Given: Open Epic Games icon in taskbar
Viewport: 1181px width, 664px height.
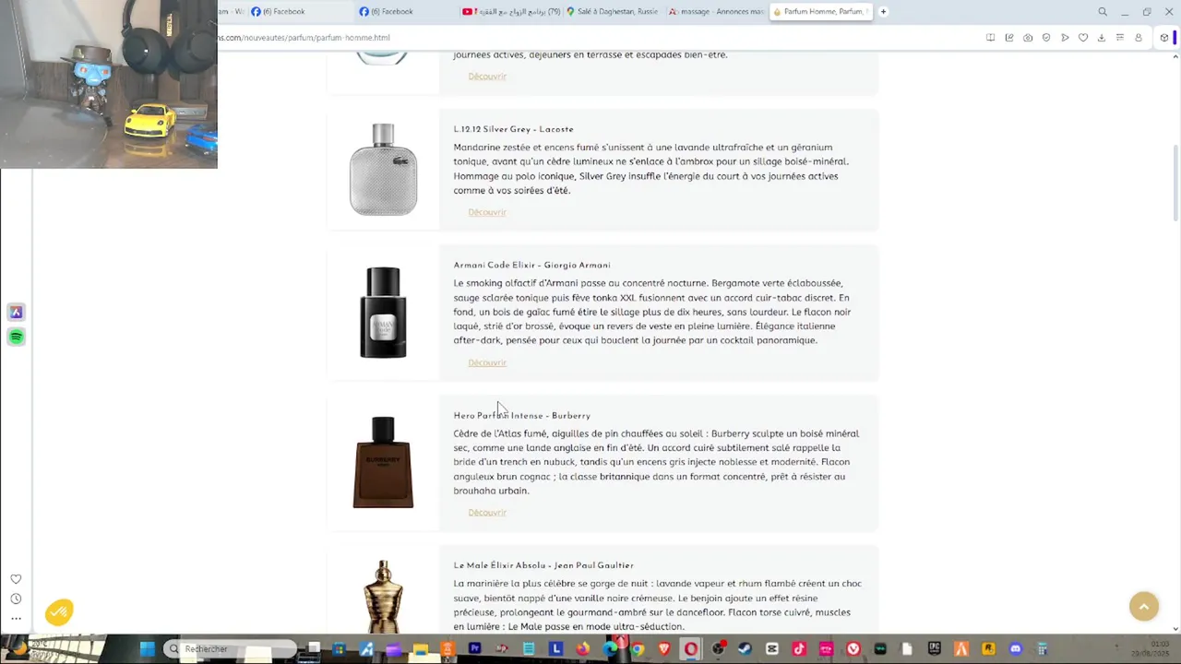Looking at the screenshot, I should 934,649.
